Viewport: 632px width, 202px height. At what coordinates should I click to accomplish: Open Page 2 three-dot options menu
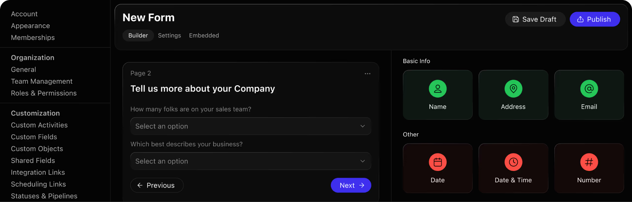click(x=368, y=74)
